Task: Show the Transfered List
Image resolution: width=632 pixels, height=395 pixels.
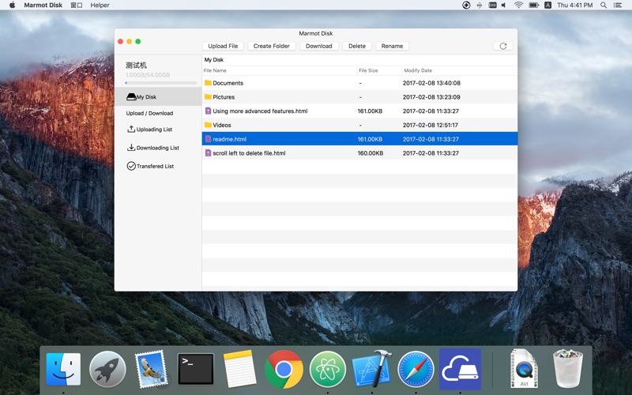Action: coord(150,166)
